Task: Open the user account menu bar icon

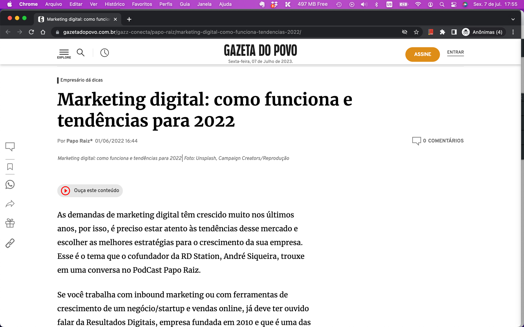Action: (x=430, y=4)
